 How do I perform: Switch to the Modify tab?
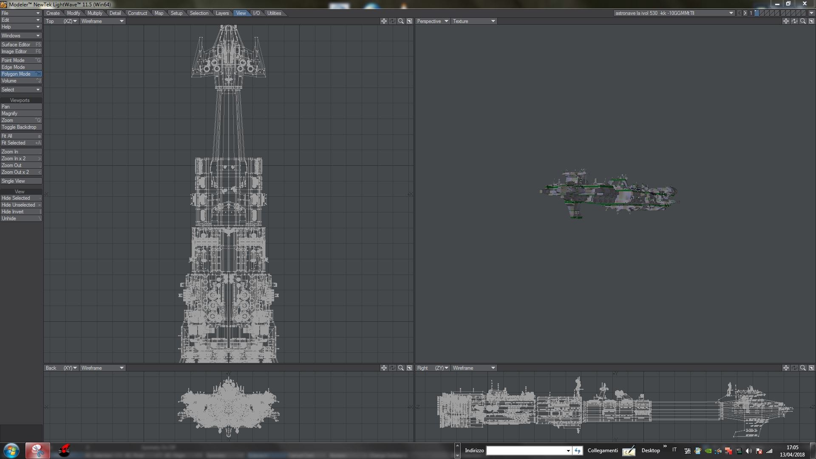pos(74,13)
